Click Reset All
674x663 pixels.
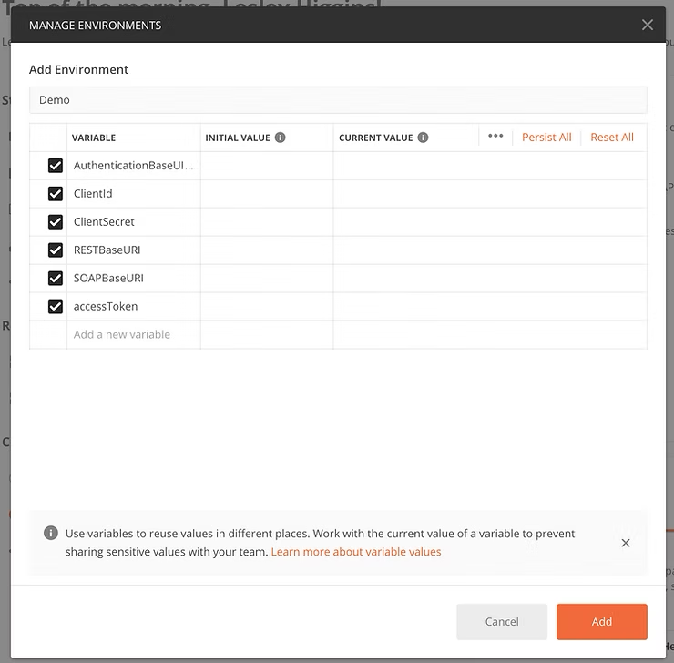[x=612, y=138]
